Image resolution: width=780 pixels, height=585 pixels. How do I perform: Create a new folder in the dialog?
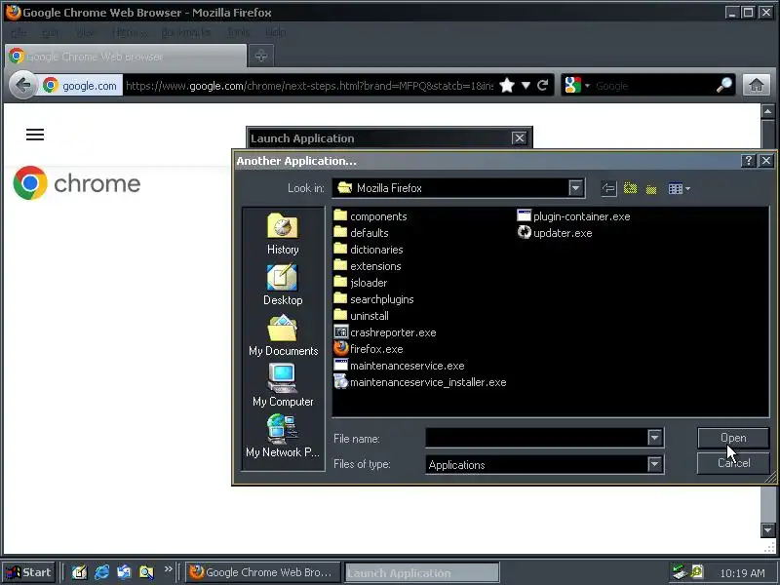[651, 188]
